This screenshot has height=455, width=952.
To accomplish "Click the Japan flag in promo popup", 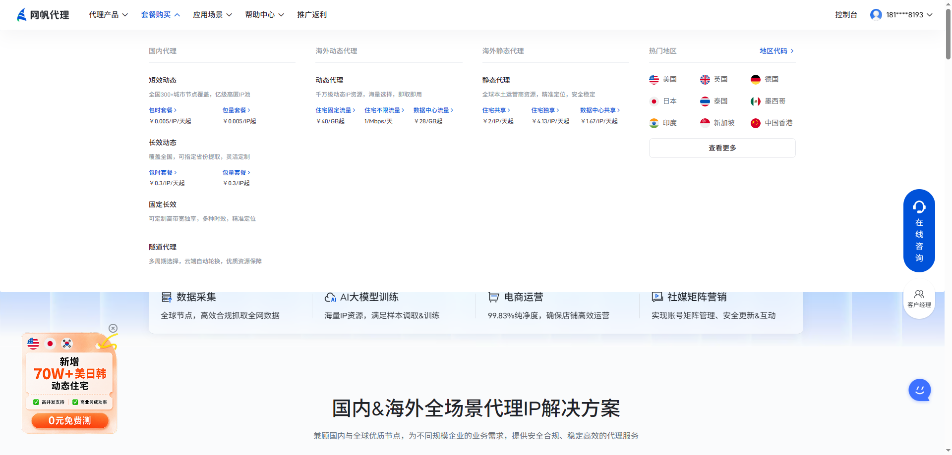I will pos(50,344).
